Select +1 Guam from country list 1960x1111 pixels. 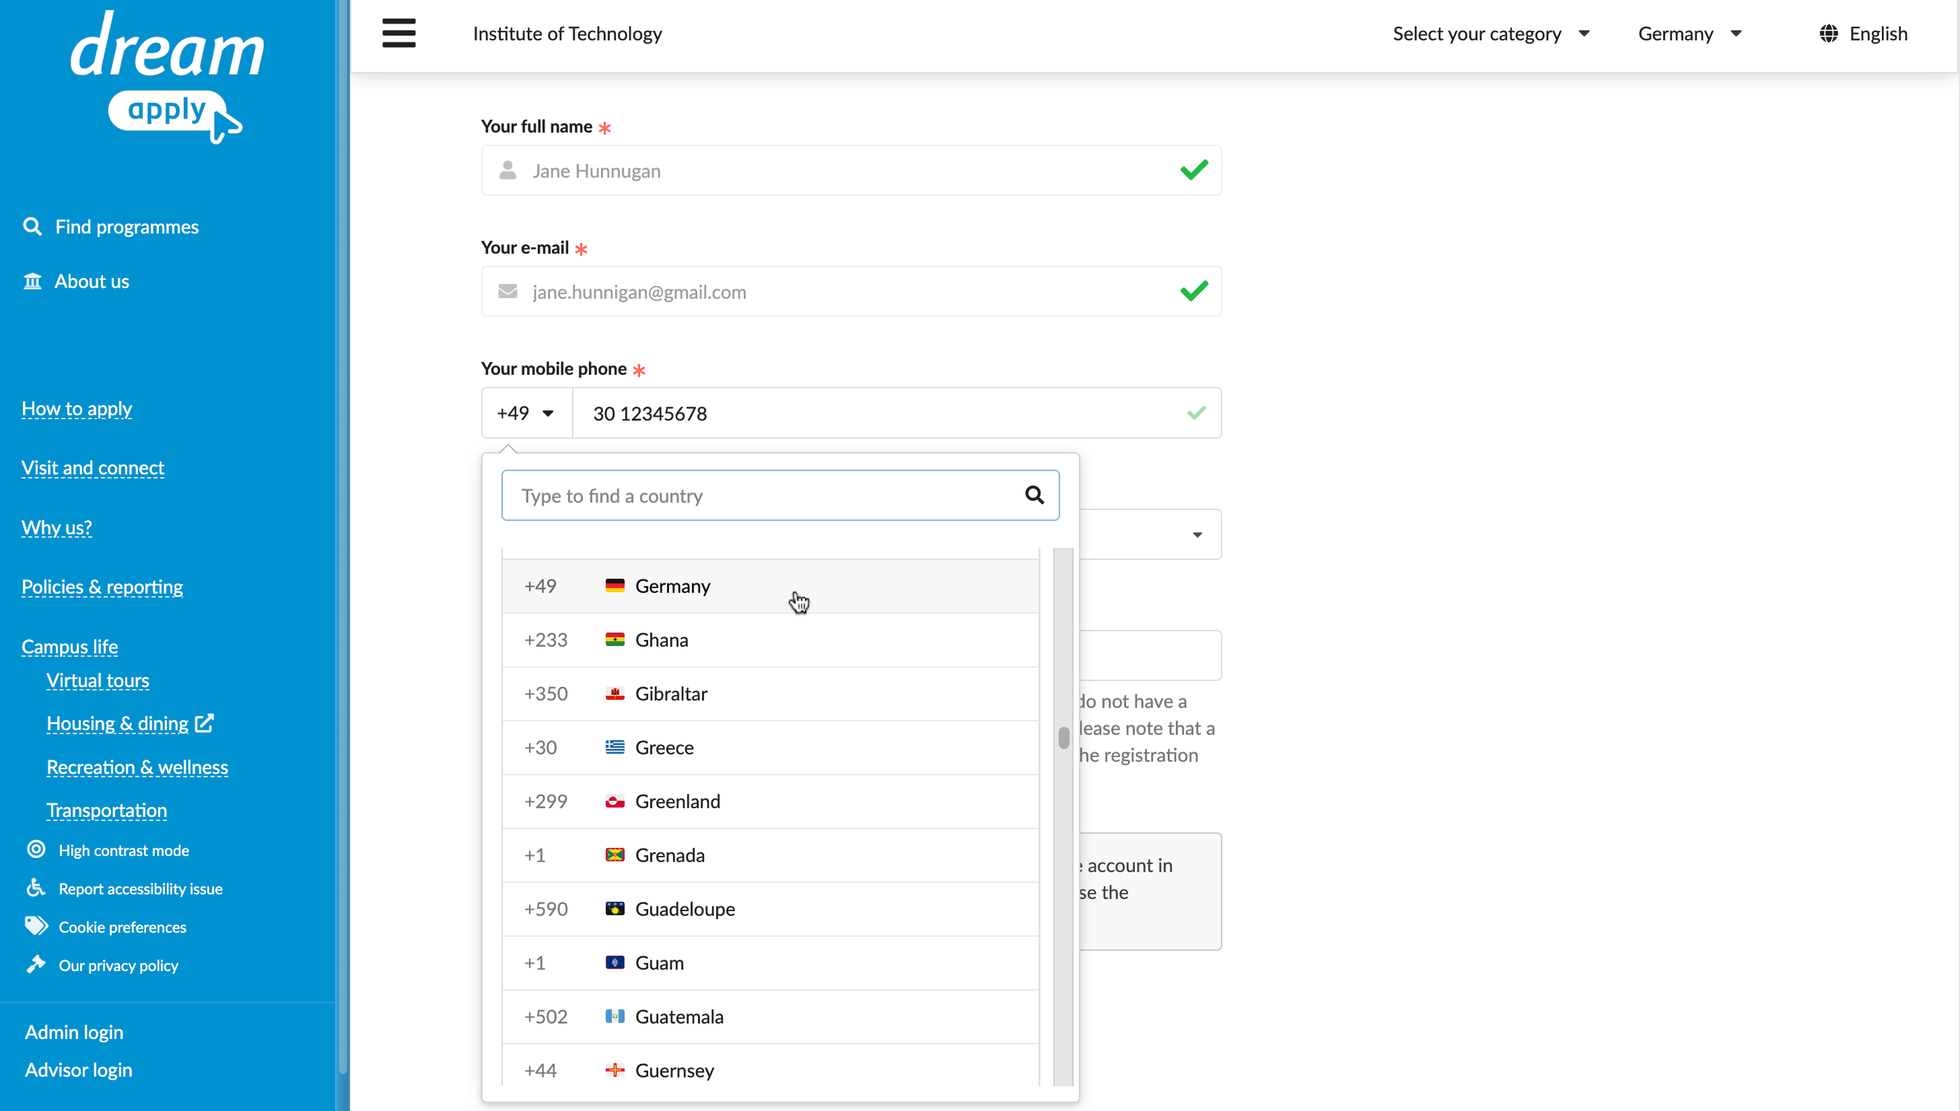click(769, 963)
